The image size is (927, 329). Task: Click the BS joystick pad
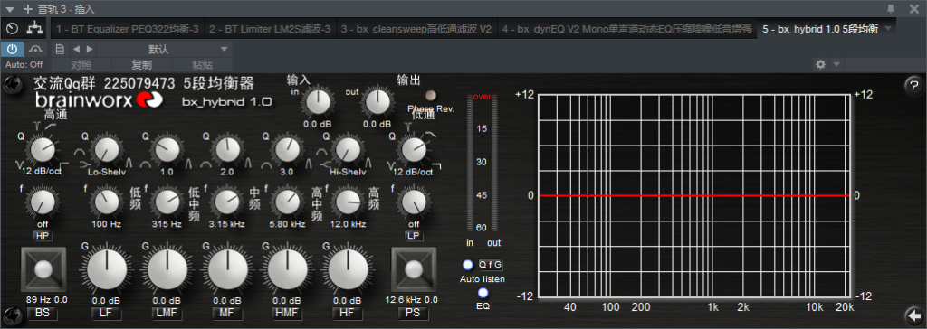pyautogui.click(x=43, y=270)
